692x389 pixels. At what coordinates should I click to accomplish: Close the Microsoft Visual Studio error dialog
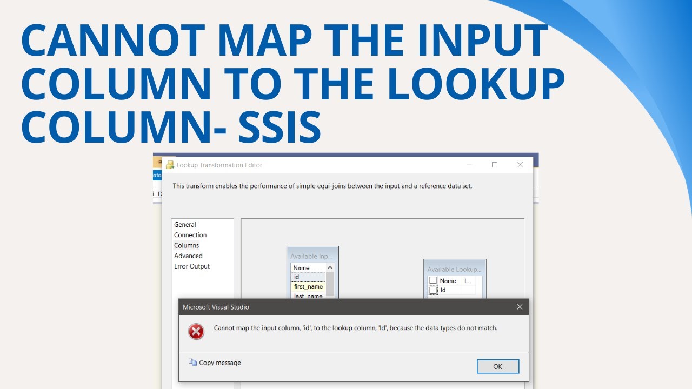520,307
